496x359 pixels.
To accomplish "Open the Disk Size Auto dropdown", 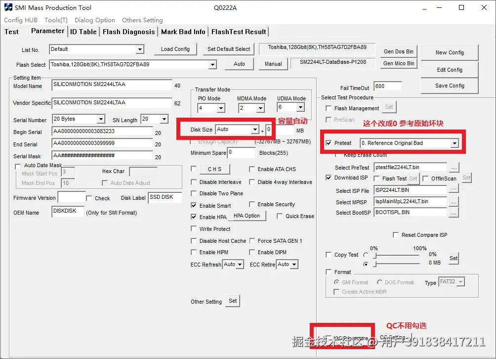I will [255, 130].
